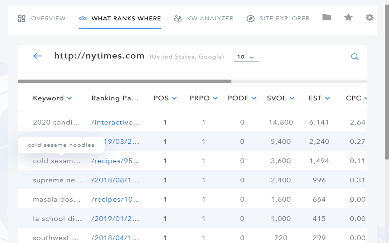
Task: Open the SVOL sort dropdown
Action: [292, 98]
